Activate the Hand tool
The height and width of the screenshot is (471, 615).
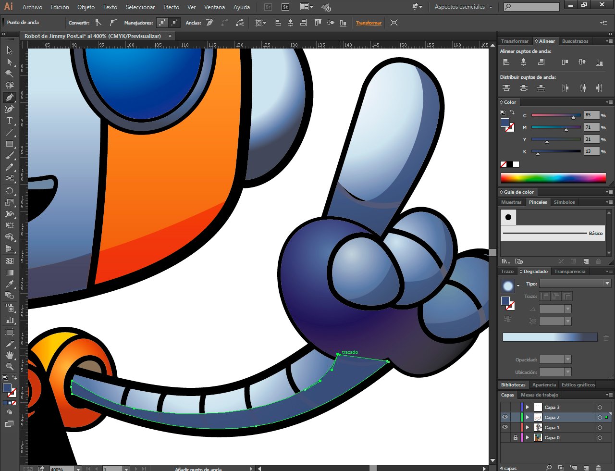coord(9,355)
